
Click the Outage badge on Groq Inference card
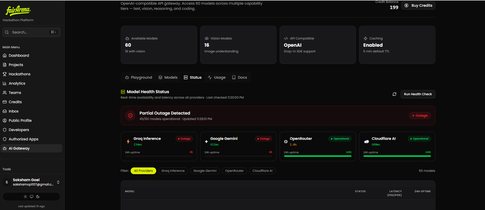[184, 139]
